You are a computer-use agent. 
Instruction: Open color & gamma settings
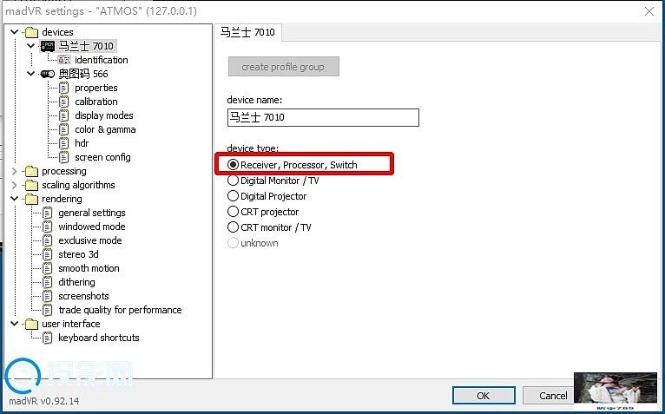click(x=105, y=129)
